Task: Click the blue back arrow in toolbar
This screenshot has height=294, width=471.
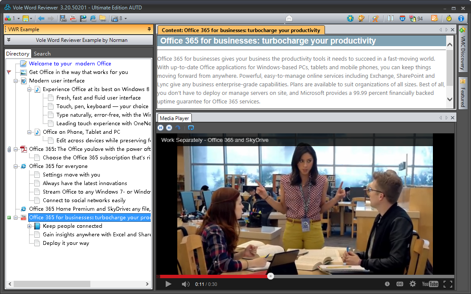Action: tap(41, 18)
